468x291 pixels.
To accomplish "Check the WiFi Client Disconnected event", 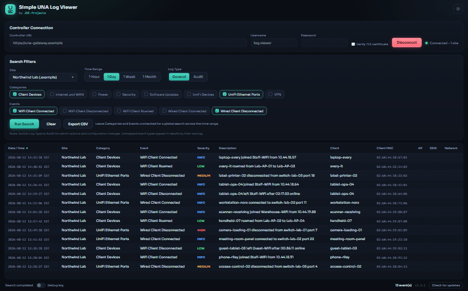I will click(86, 111).
